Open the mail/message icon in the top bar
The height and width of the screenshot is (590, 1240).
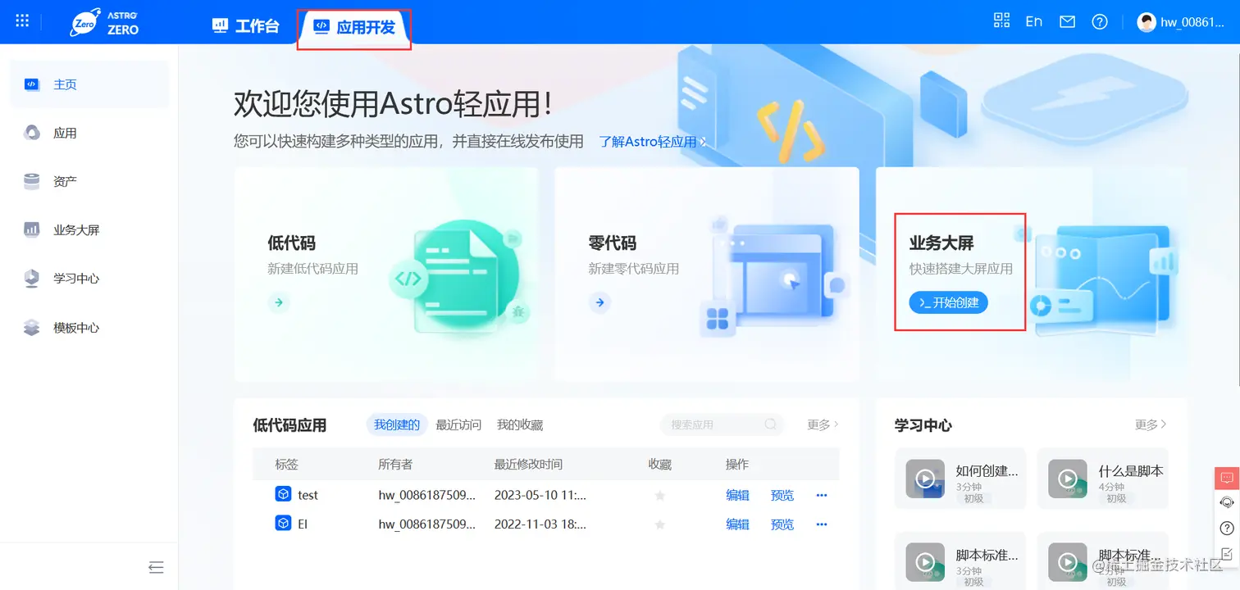pos(1067,20)
